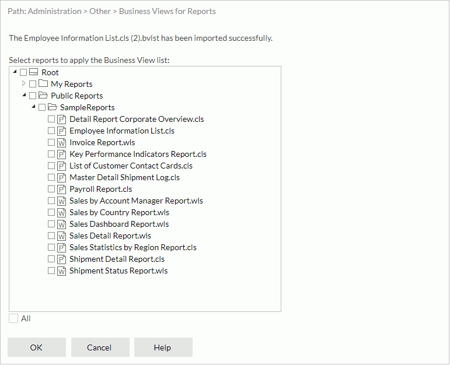
Task: Click the Root node drive icon
Action: [33, 72]
